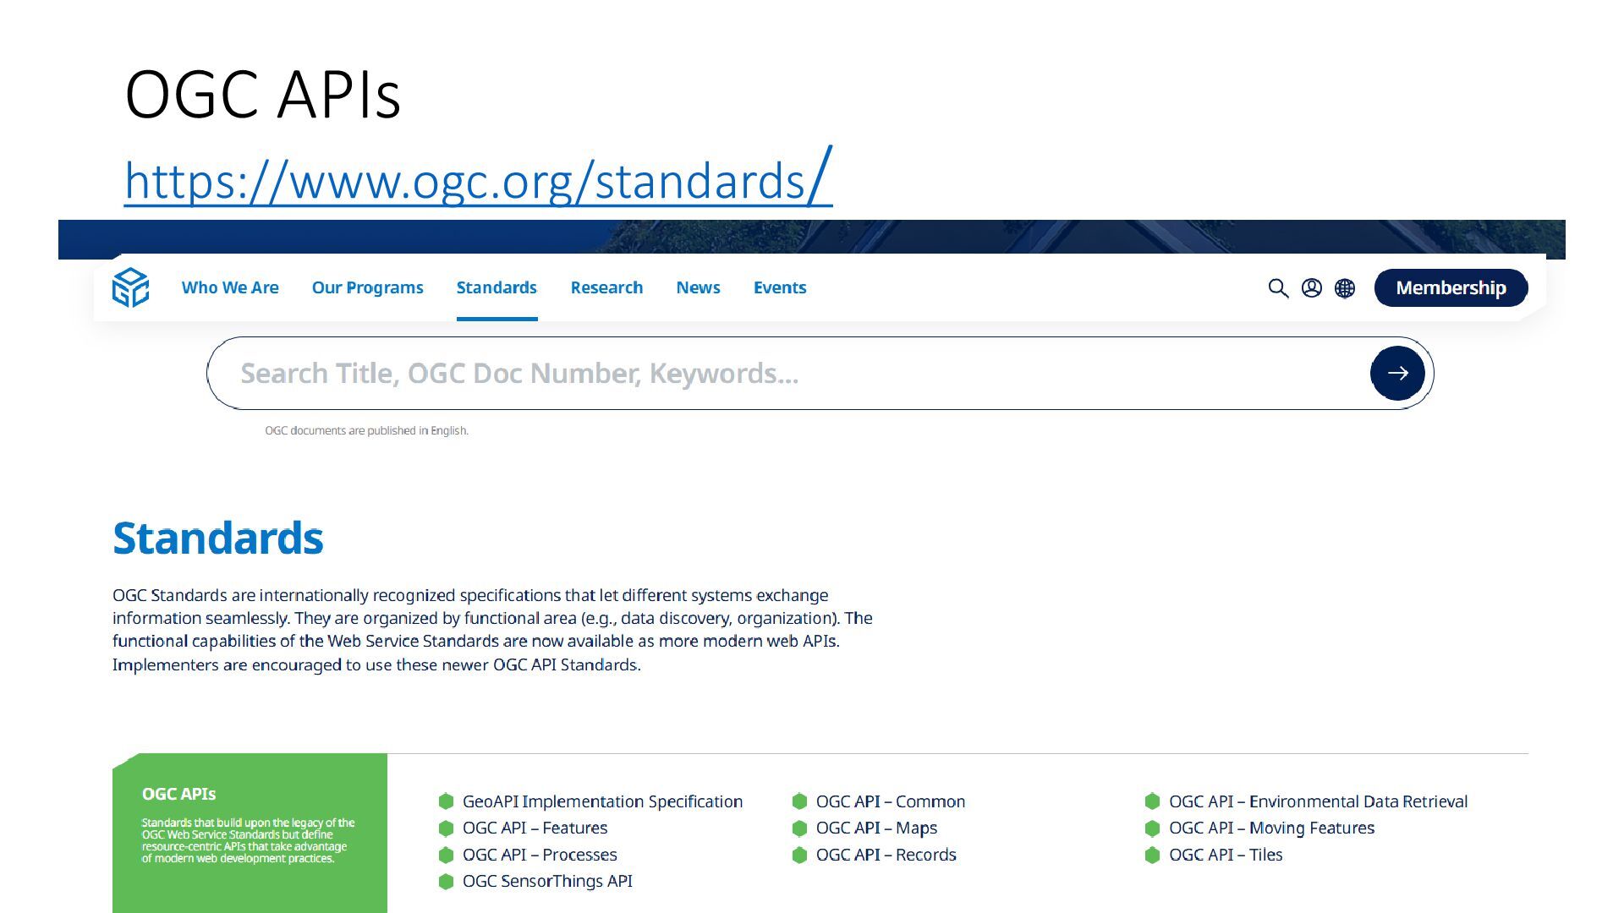This screenshot has width=1624, height=913.
Task: Open GeoAPI Implementation Specification link
Action: (x=602, y=801)
